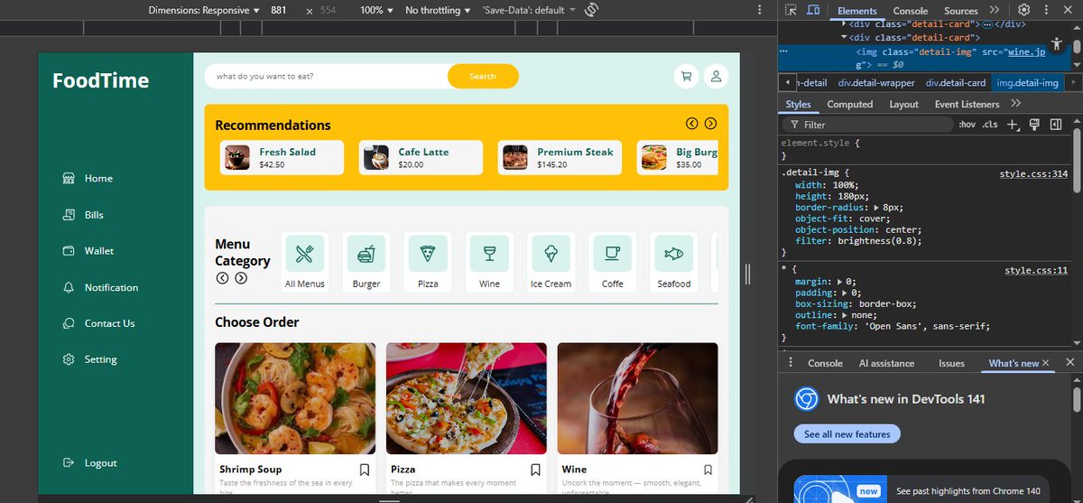Click next arrow in Recommendations
The height and width of the screenshot is (503, 1083).
711,124
